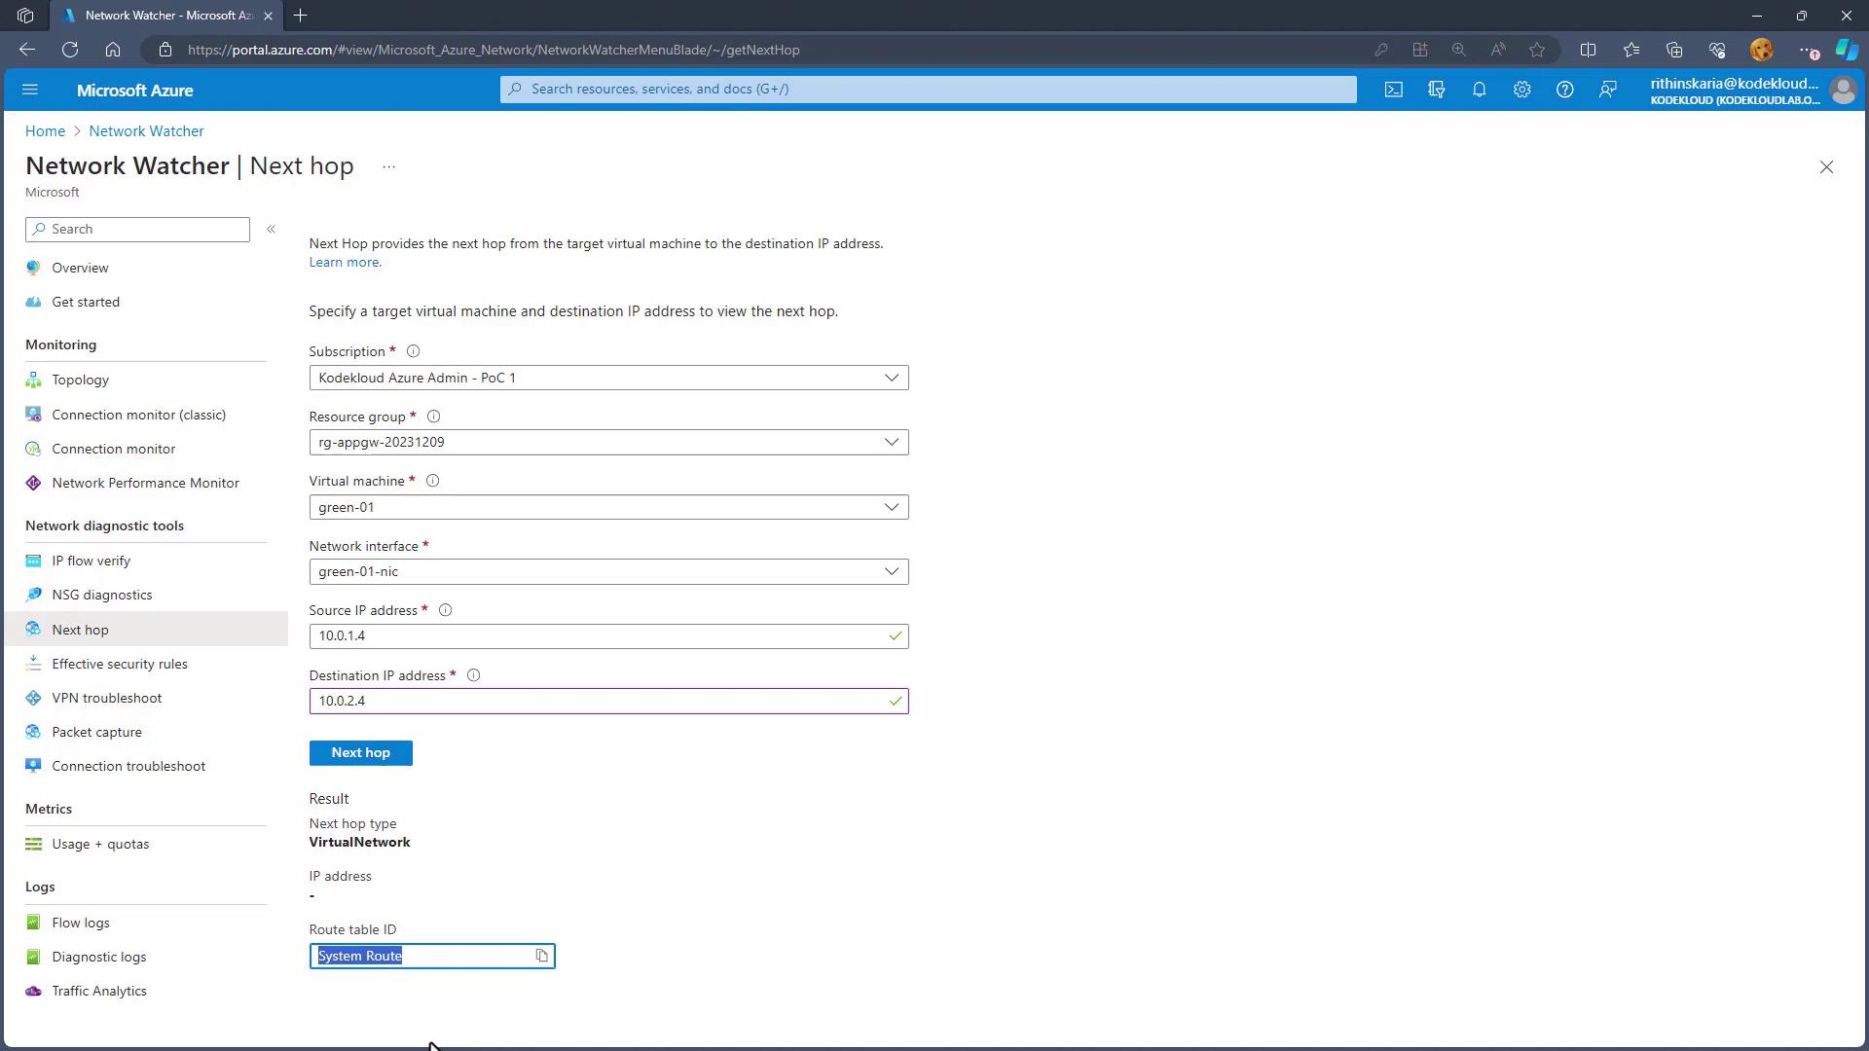
Task: Open the Resource group dropdown
Action: 608,442
